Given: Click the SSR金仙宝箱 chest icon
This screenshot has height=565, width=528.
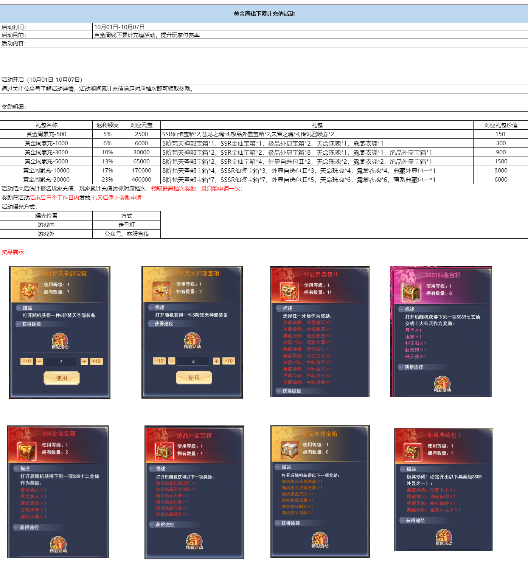Looking at the screenshot, I should coord(27,452).
